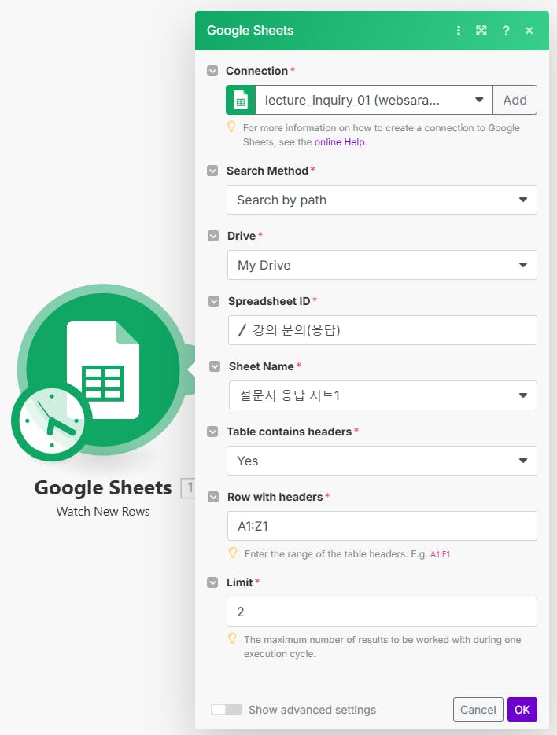The image size is (557, 735).
Task: Enable Show advanced settings switch
Action: [227, 710]
